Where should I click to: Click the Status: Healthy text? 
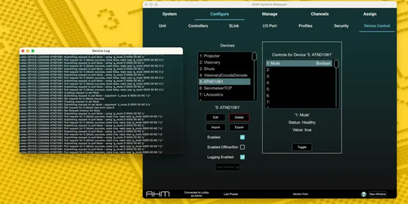pyautogui.click(x=302, y=122)
